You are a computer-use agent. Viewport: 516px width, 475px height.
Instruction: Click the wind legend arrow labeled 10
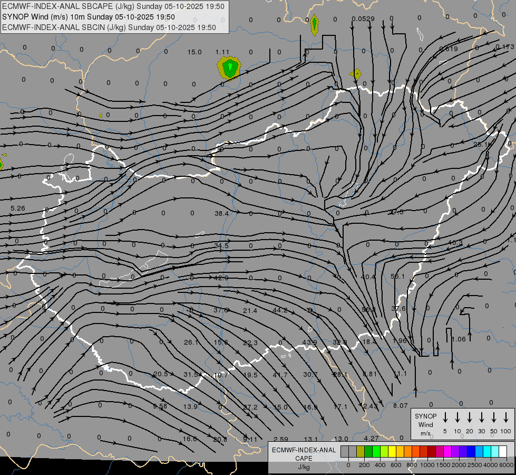tap(457, 417)
